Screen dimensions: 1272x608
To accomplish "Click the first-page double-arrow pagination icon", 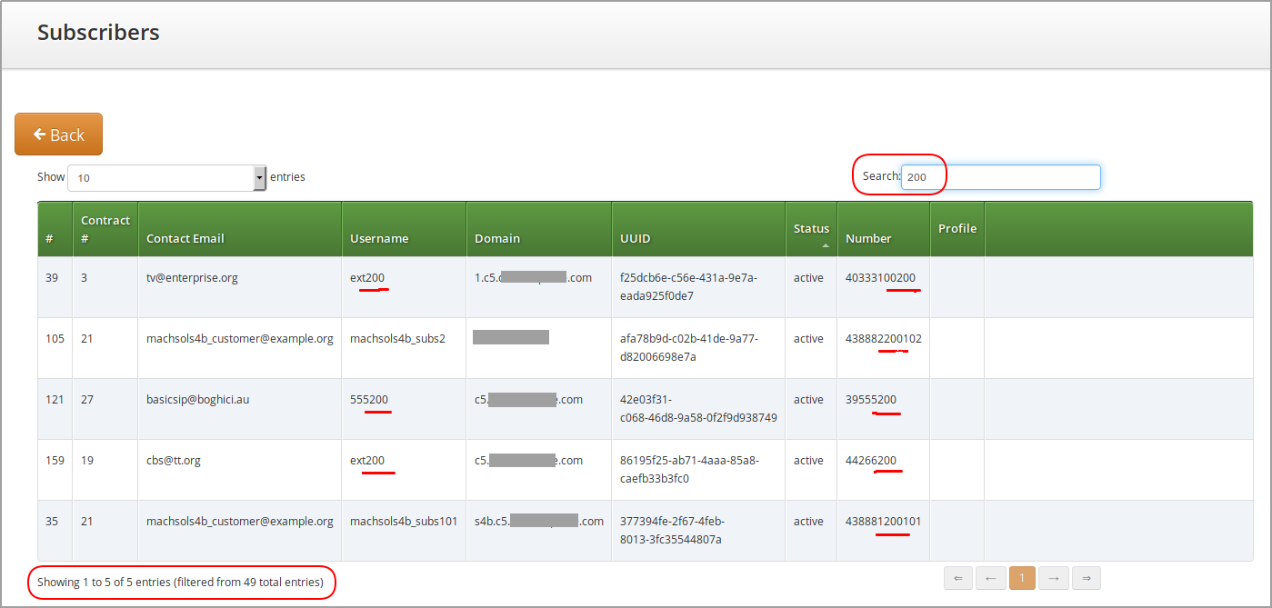I will (x=957, y=578).
